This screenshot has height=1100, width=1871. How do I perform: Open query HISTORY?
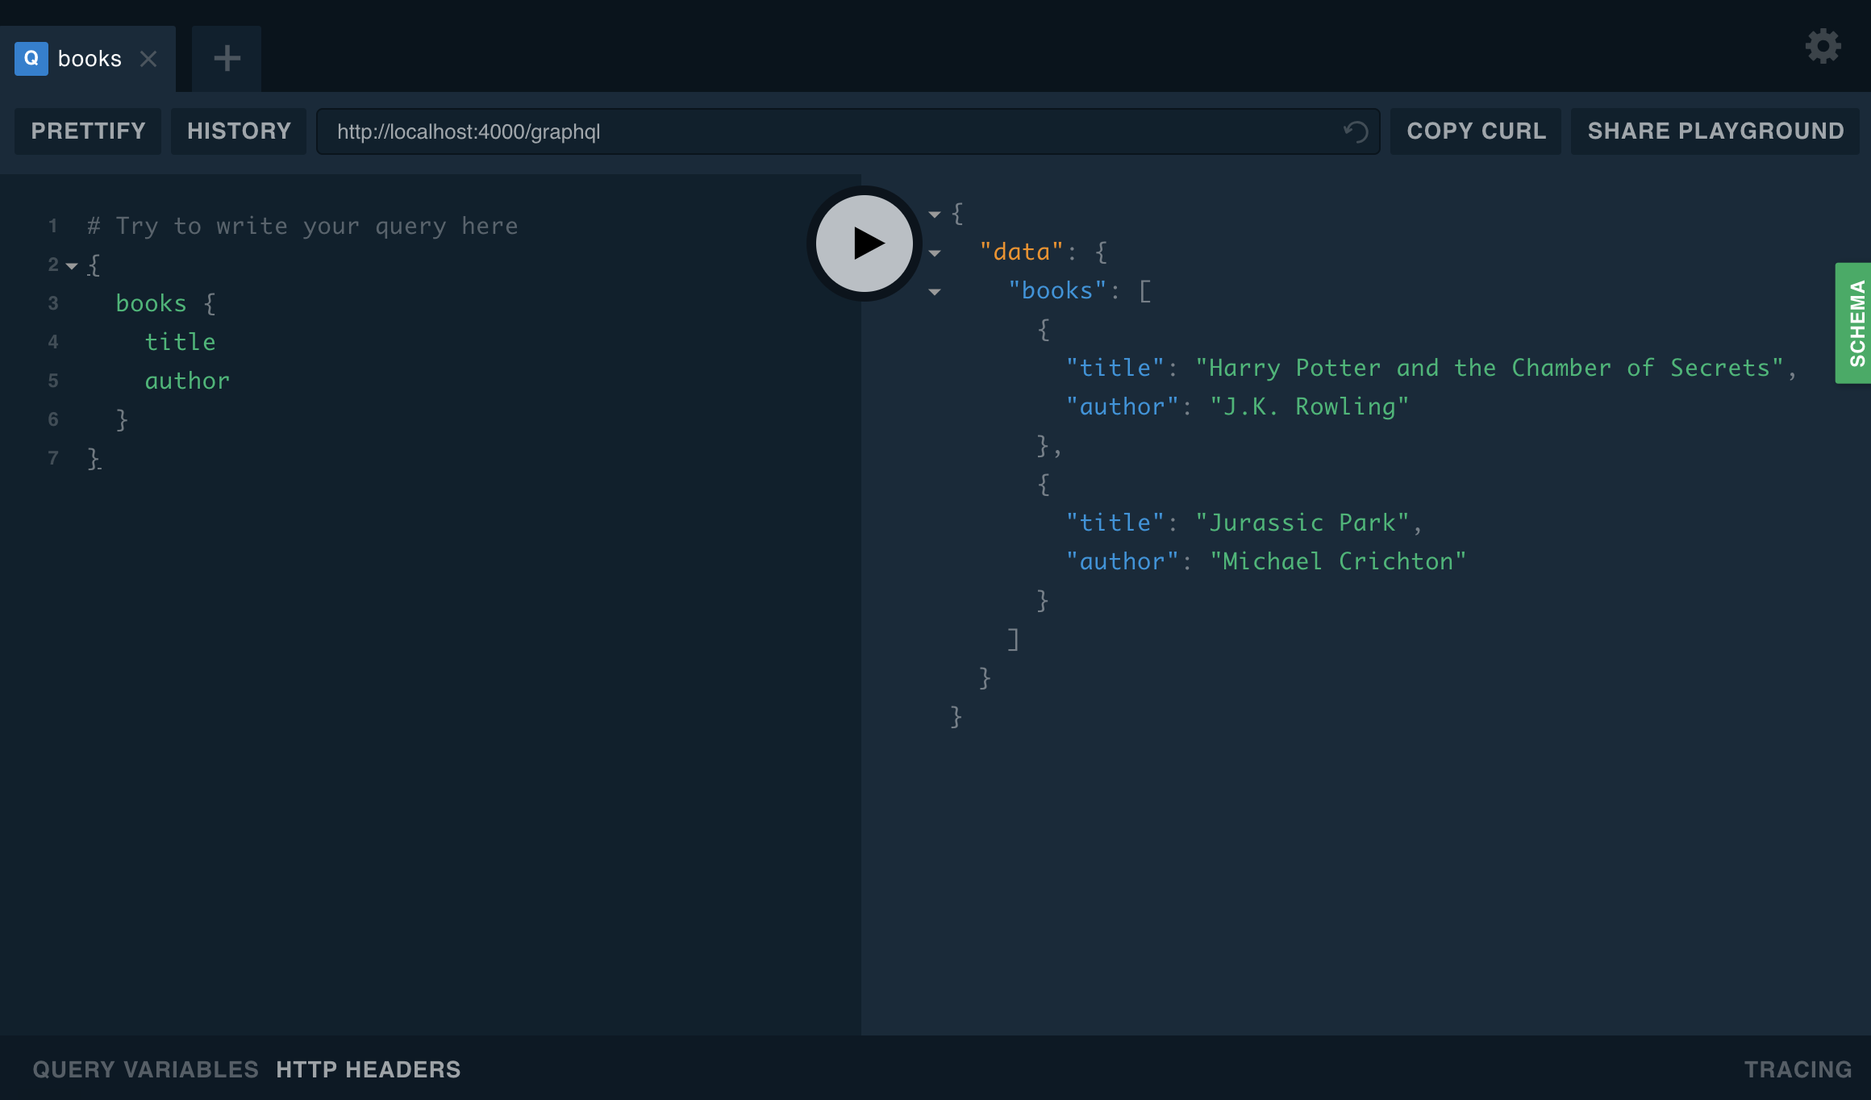coord(239,131)
